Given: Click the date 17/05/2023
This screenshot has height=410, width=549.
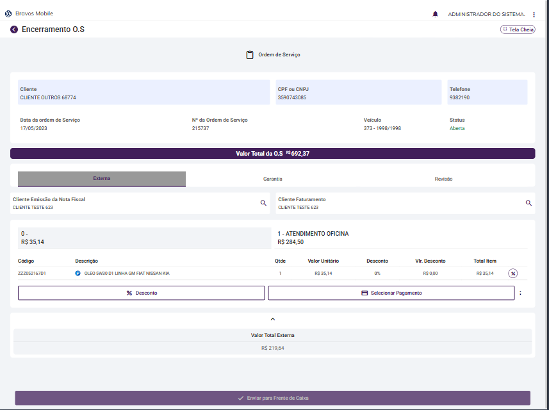Looking at the screenshot, I should pos(33,129).
